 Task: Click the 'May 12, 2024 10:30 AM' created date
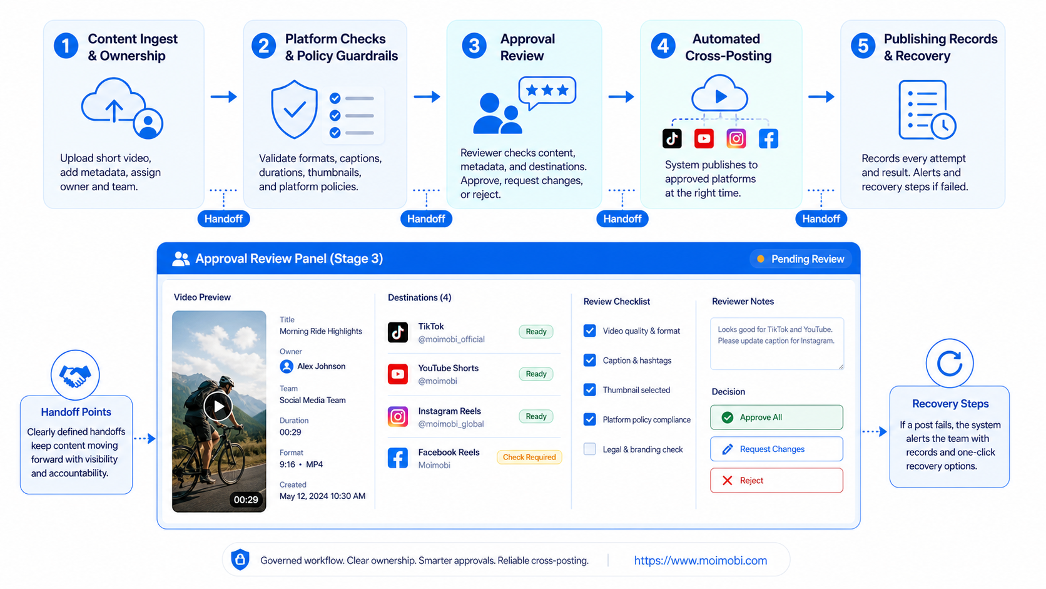point(322,496)
